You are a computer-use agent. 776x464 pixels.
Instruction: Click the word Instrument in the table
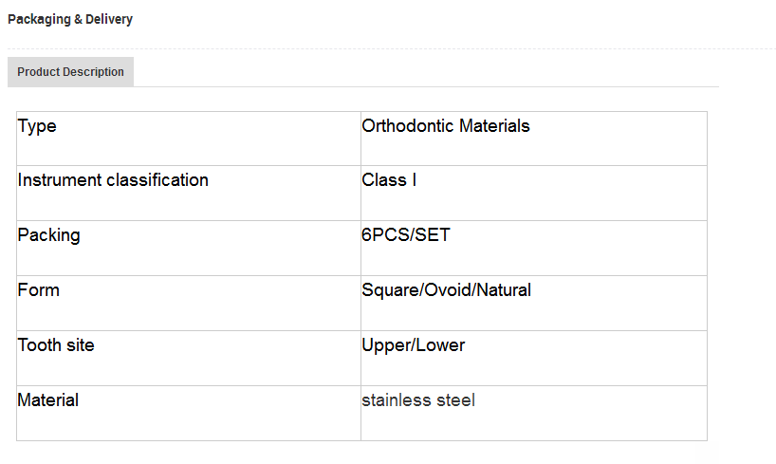pos(60,180)
